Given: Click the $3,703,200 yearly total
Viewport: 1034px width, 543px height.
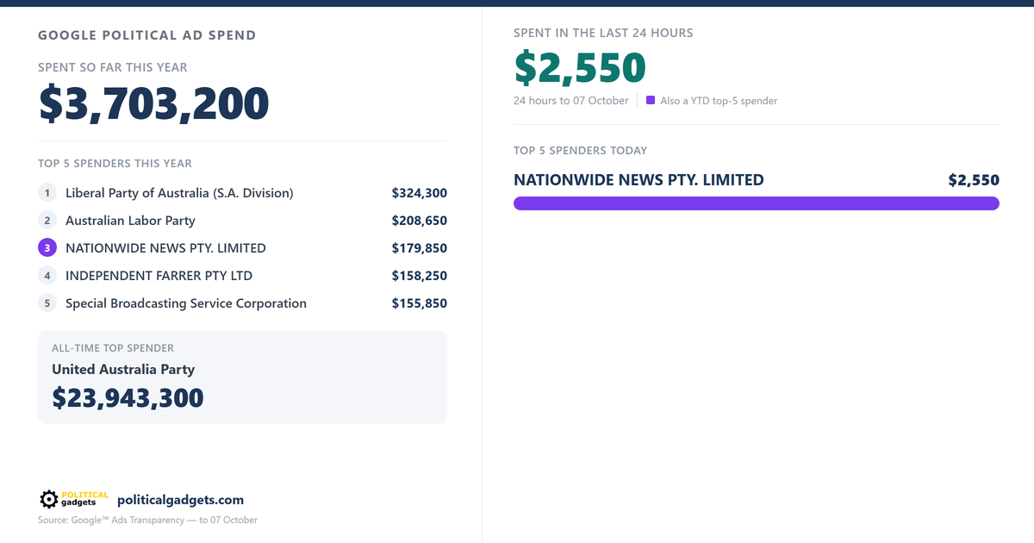Looking at the screenshot, I should click(x=154, y=103).
